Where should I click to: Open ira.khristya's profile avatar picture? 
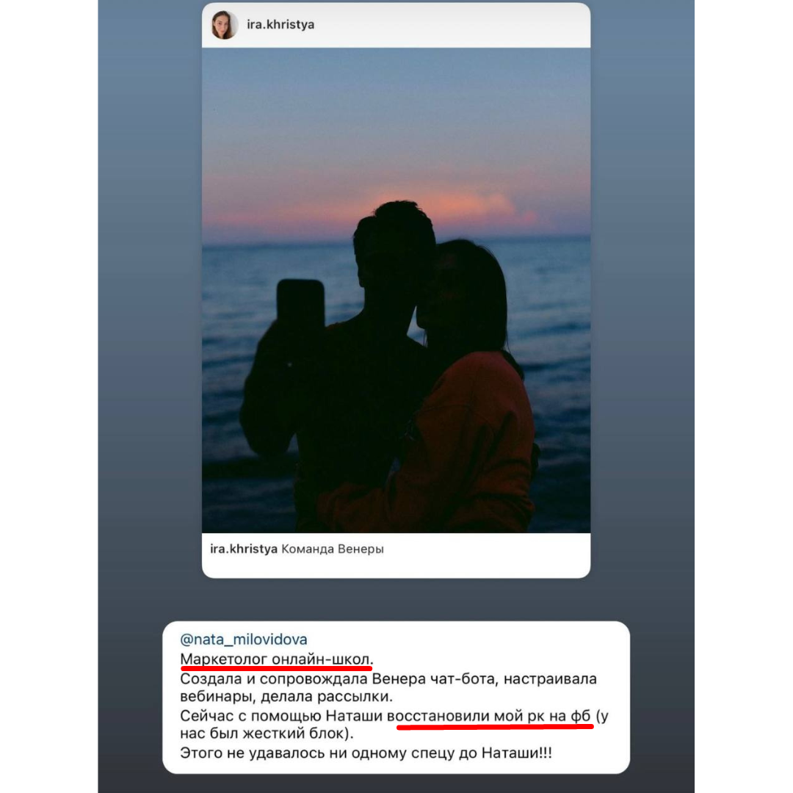pos(225,25)
